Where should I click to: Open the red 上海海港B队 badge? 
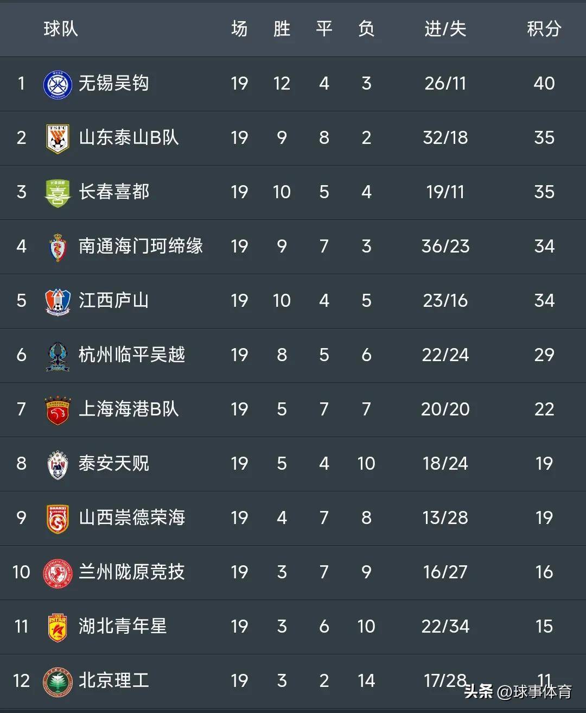tap(57, 410)
